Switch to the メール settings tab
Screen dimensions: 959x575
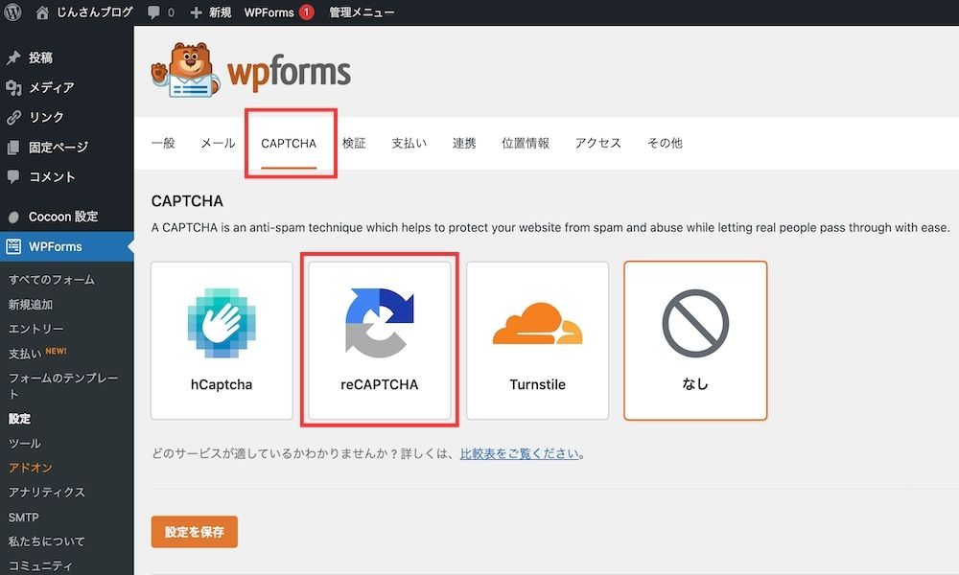219,143
